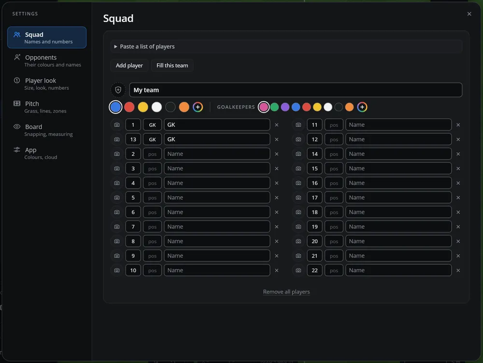
Task: Remove player number 15
Action: pyautogui.click(x=458, y=168)
